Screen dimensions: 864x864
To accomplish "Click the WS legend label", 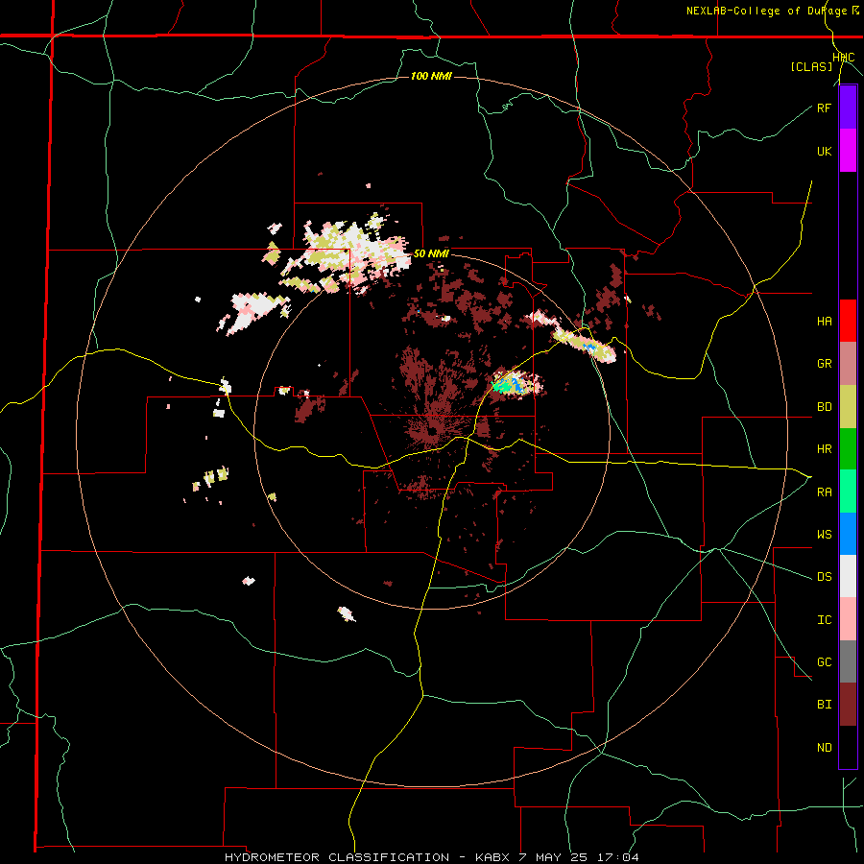I will (x=824, y=535).
